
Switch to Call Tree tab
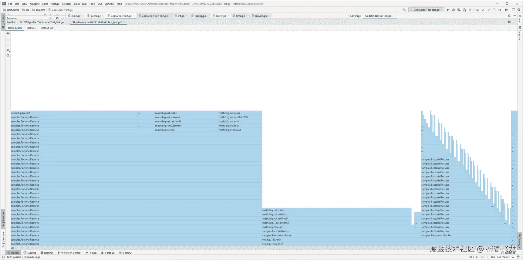31,28
